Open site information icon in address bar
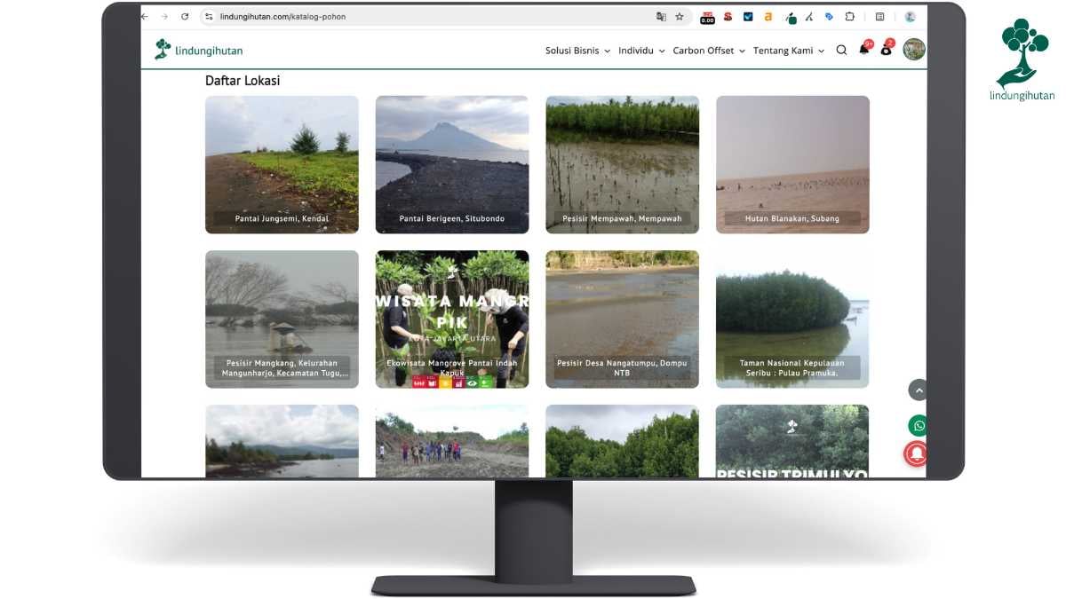The image size is (1066, 599). pos(209,16)
